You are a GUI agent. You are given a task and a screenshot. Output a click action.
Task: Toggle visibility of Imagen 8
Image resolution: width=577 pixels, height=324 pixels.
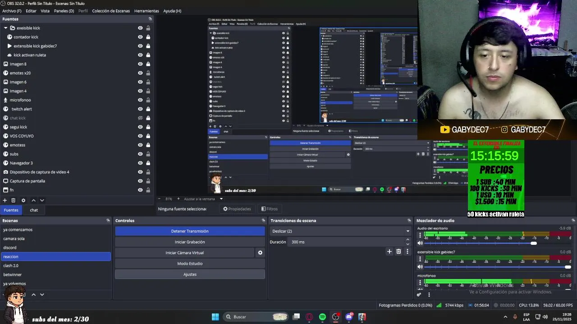pyautogui.click(x=140, y=64)
